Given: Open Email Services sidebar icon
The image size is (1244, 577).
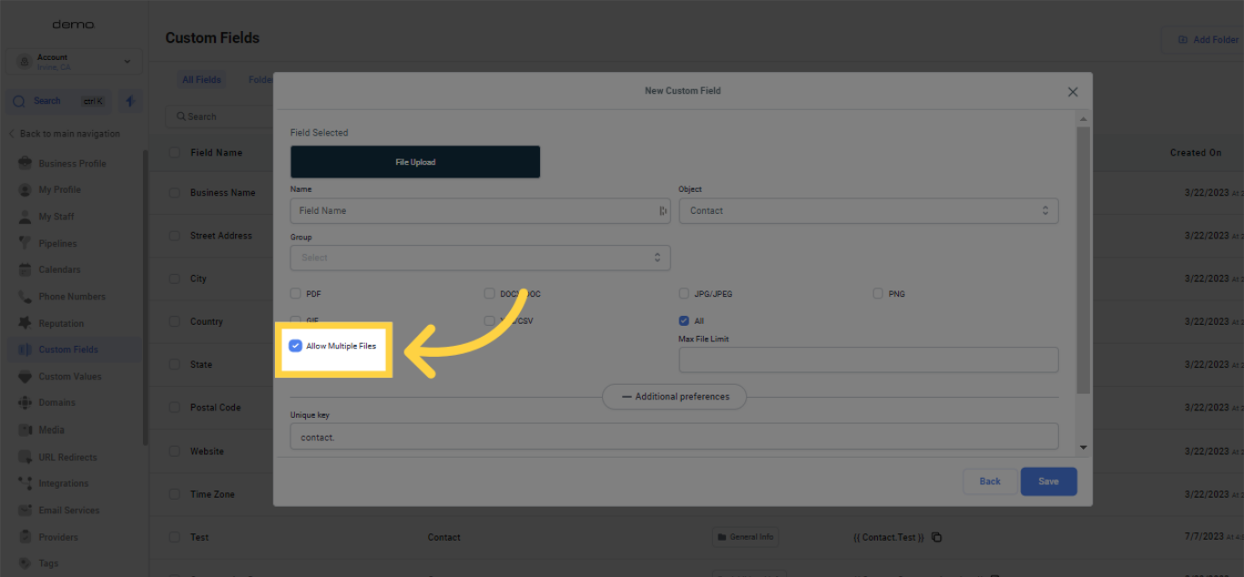Looking at the screenshot, I should pos(25,511).
